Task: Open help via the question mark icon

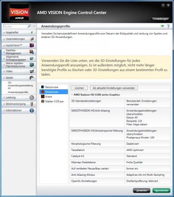Action: tap(168, 26)
